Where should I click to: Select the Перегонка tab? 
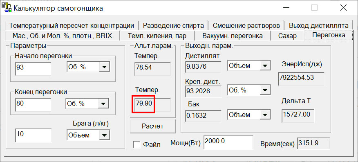(x=329, y=35)
